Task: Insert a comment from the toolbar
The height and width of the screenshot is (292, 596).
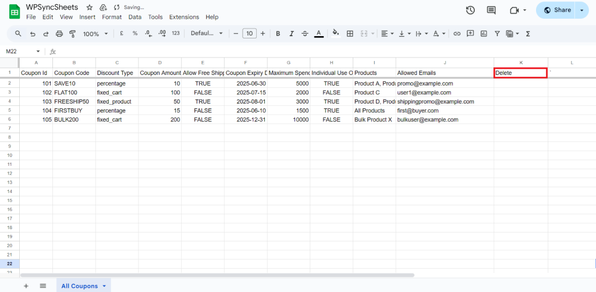Action: coord(470,33)
